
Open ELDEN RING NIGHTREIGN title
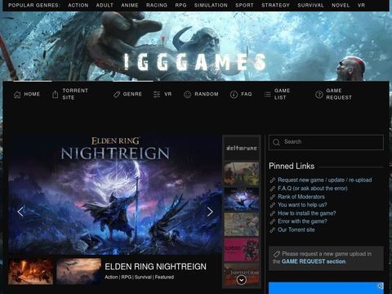coord(155,266)
